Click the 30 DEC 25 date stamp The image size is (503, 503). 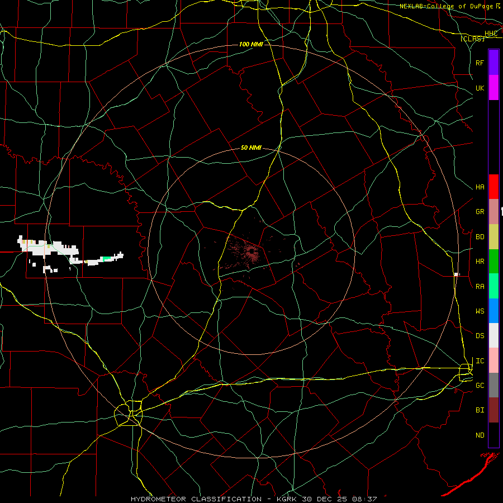coord(325,499)
